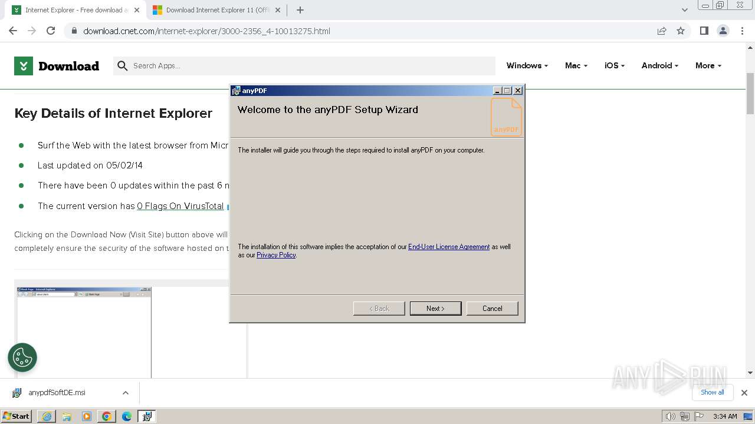Focus the Search Apps field
This screenshot has height=424, width=755.
click(x=304, y=66)
